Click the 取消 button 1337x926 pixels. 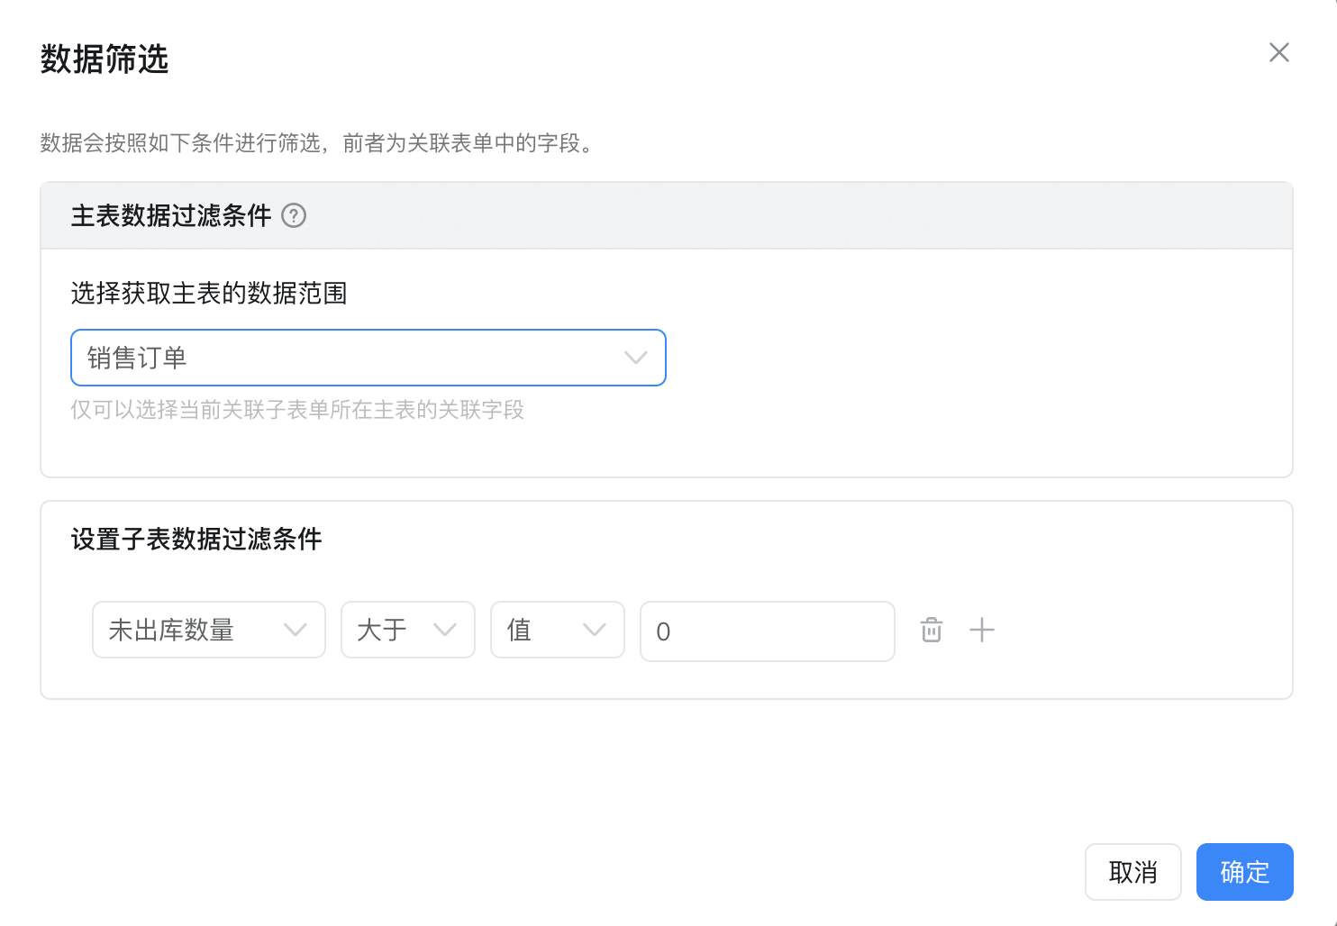point(1133,872)
